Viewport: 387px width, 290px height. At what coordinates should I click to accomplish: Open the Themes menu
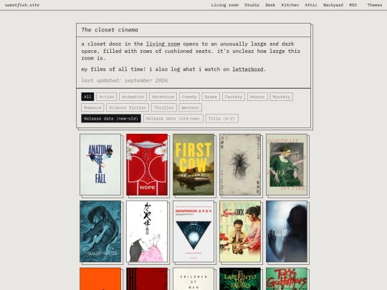point(374,5)
